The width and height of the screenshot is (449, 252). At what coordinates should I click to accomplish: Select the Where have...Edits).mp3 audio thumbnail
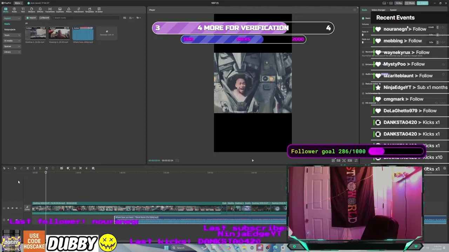[x=83, y=34]
